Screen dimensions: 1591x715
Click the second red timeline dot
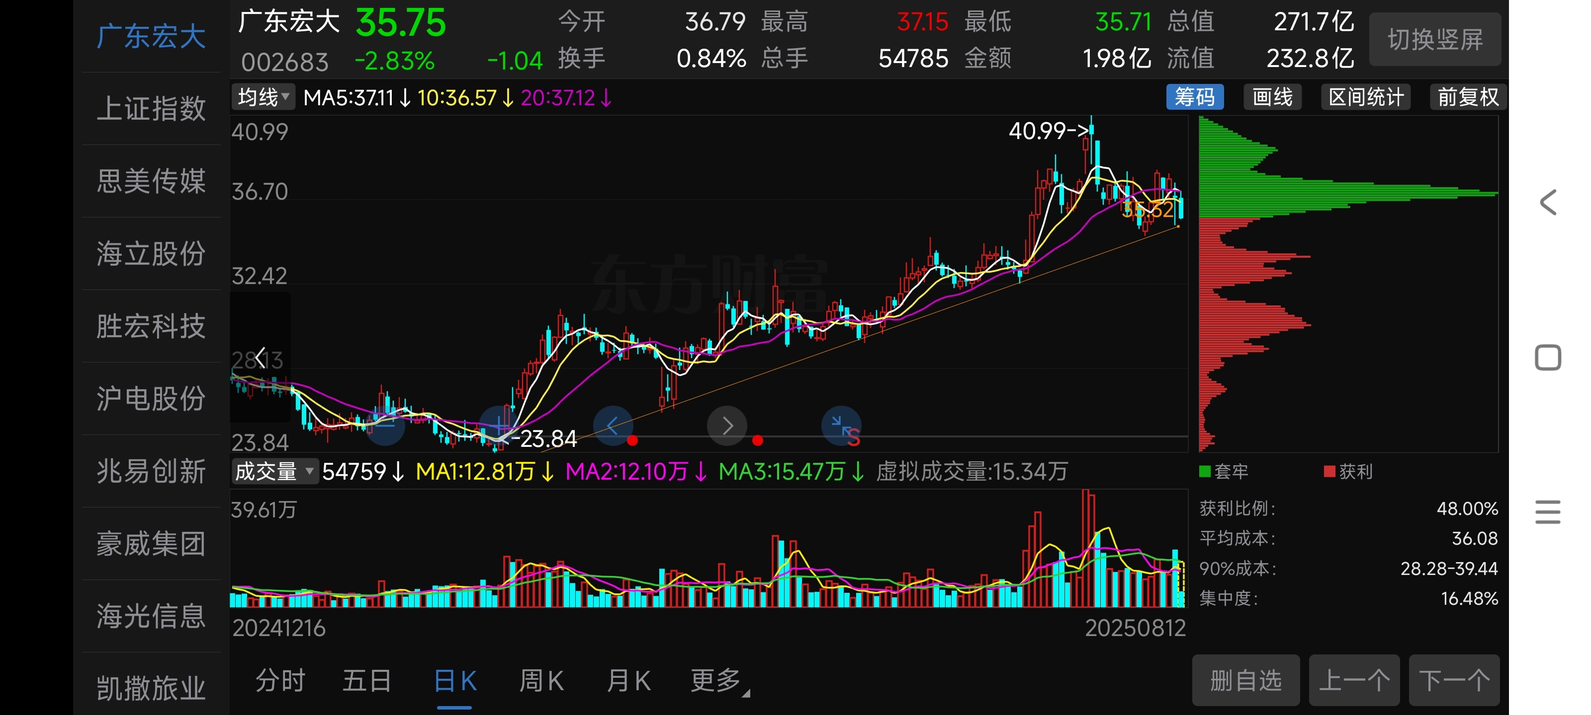(x=758, y=440)
